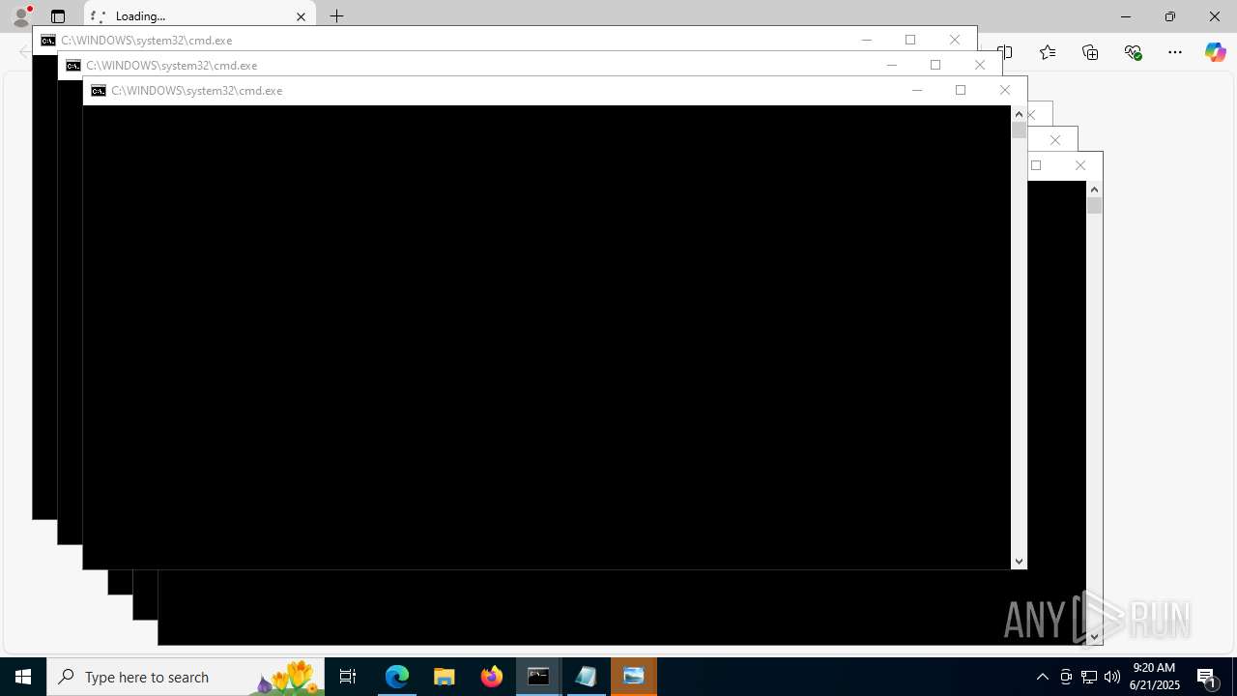Select the cmd taskbar button
This screenshot has height=696, width=1237.
click(539, 677)
